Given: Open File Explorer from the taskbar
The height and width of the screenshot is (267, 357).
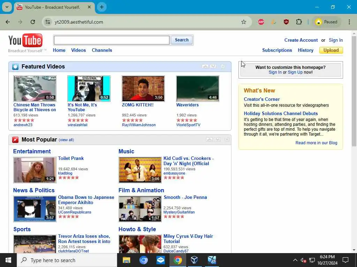Looking at the screenshot, I should tap(126, 260).
